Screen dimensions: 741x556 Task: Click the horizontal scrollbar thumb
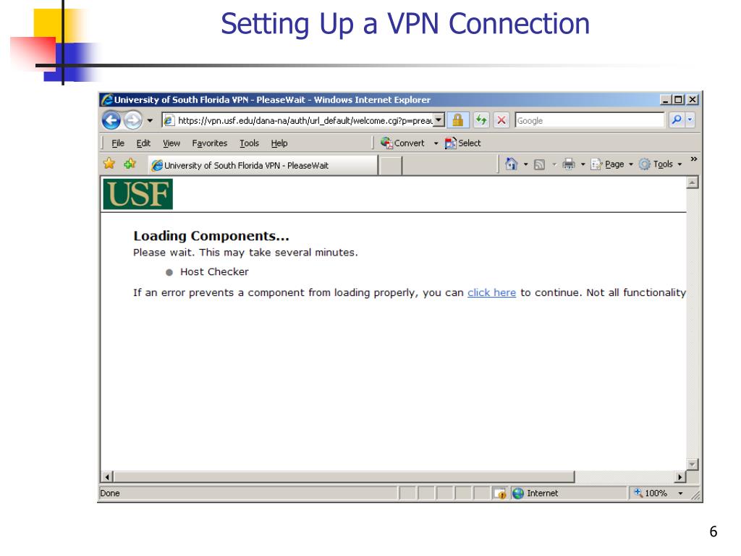344,476
